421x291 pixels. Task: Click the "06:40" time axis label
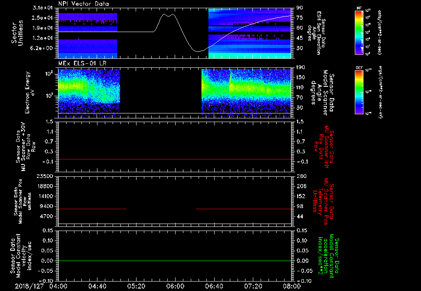click(214, 286)
